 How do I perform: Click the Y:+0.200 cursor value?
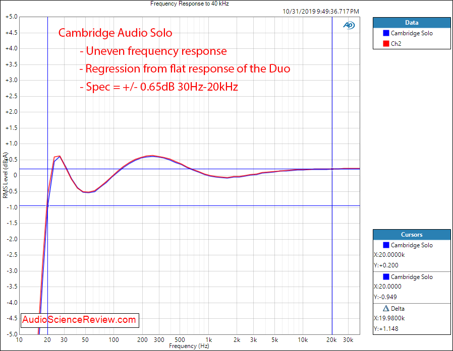[x=386, y=265]
